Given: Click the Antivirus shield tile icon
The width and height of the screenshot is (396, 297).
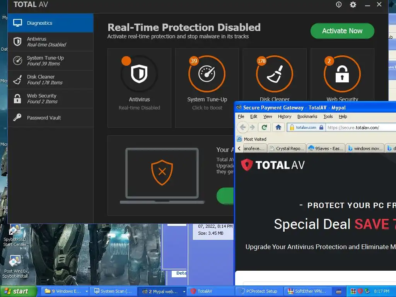Looking at the screenshot, I should [x=139, y=74].
